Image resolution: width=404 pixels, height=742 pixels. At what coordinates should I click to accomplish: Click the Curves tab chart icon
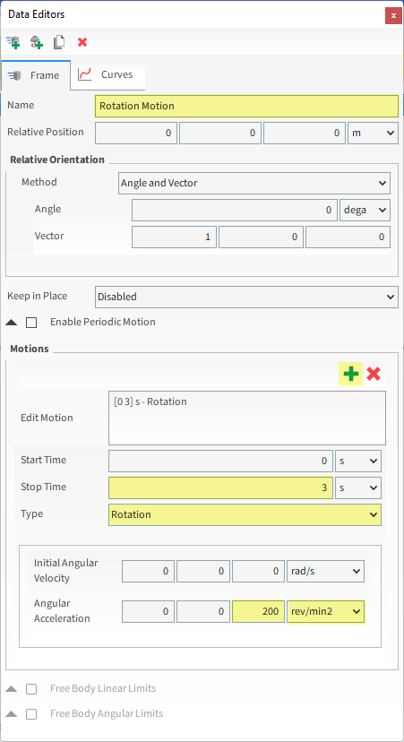tap(85, 74)
